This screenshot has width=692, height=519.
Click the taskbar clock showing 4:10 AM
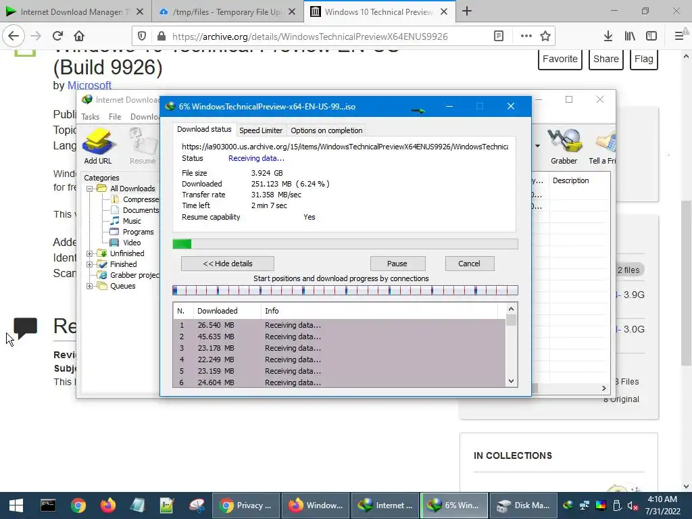(662, 505)
